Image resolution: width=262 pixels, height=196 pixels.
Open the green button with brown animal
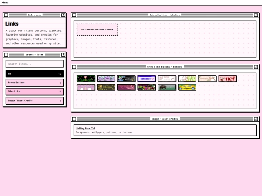click(167, 87)
